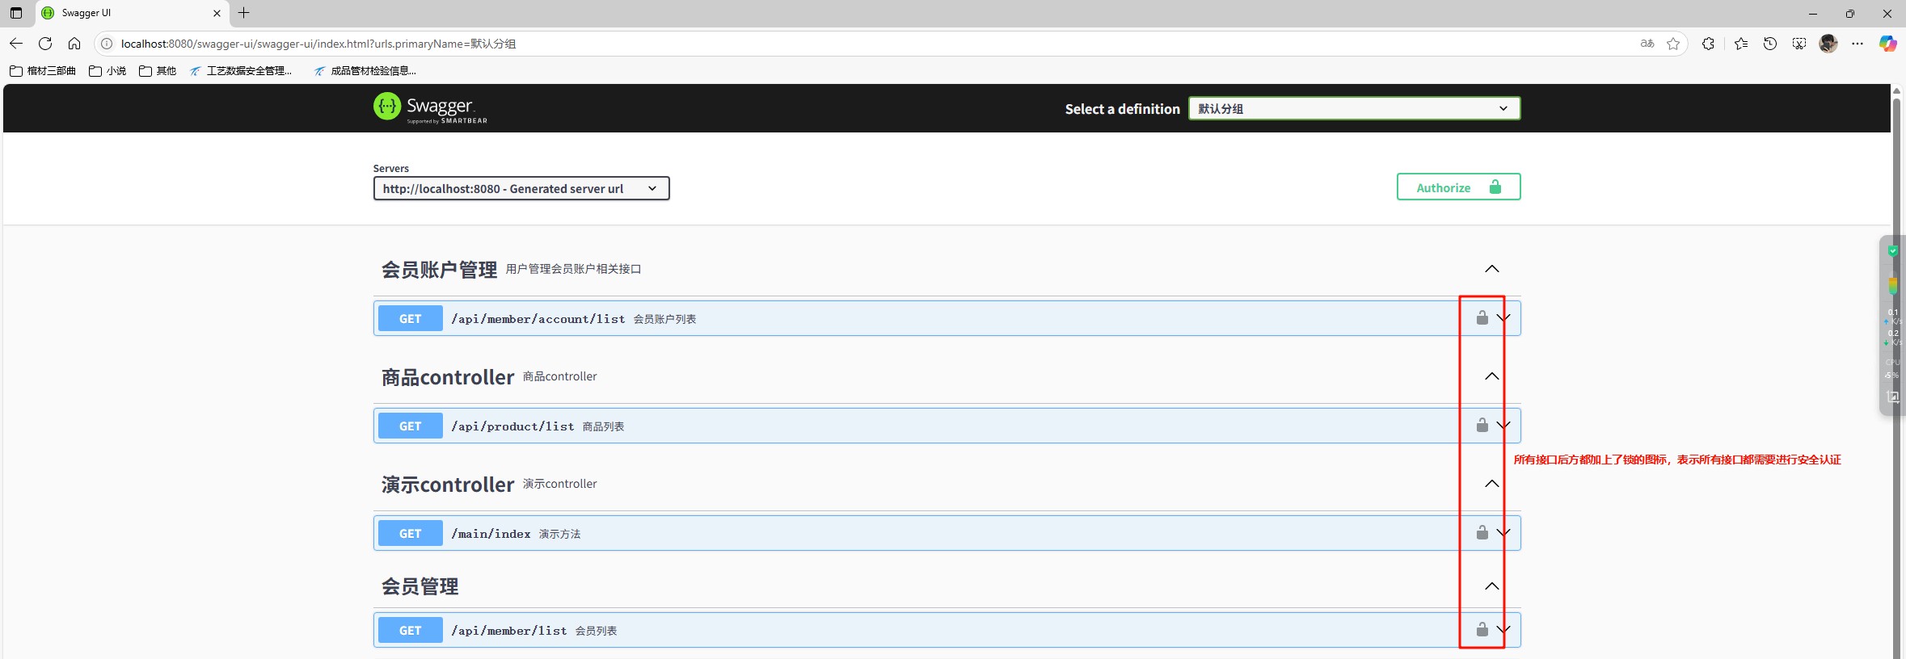
Task: Open the Servers URL dropdown
Action: [x=521, y=188]
